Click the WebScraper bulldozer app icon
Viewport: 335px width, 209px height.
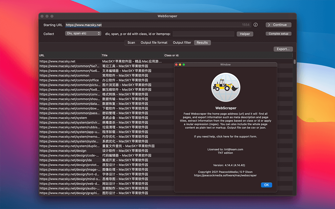[225, 87]
